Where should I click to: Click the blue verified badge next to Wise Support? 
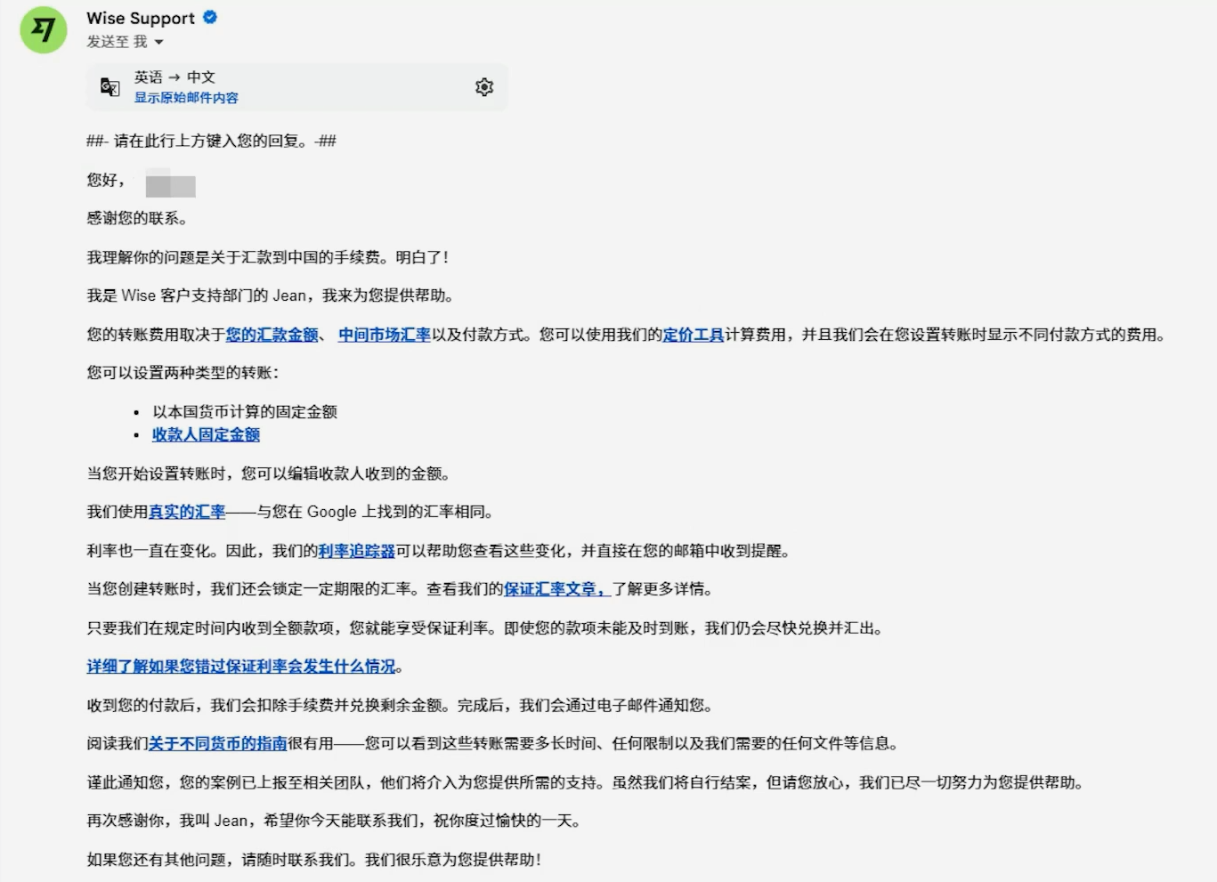[x=210, y=17]
